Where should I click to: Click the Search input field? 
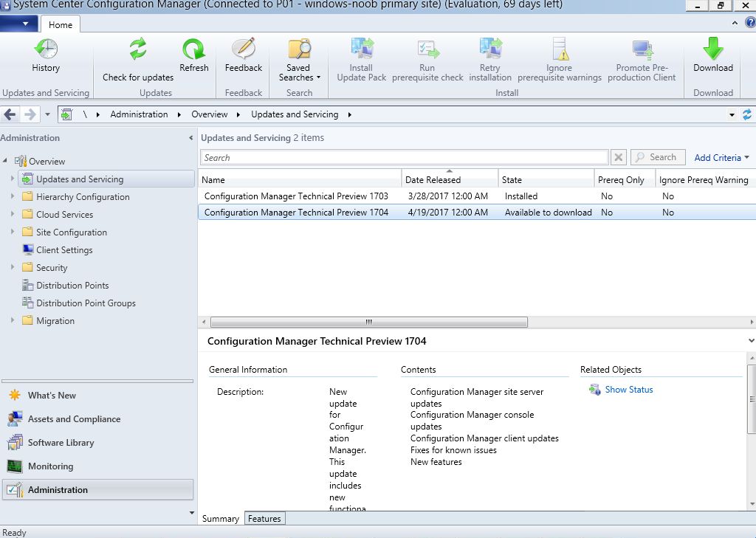pos(404,158)
